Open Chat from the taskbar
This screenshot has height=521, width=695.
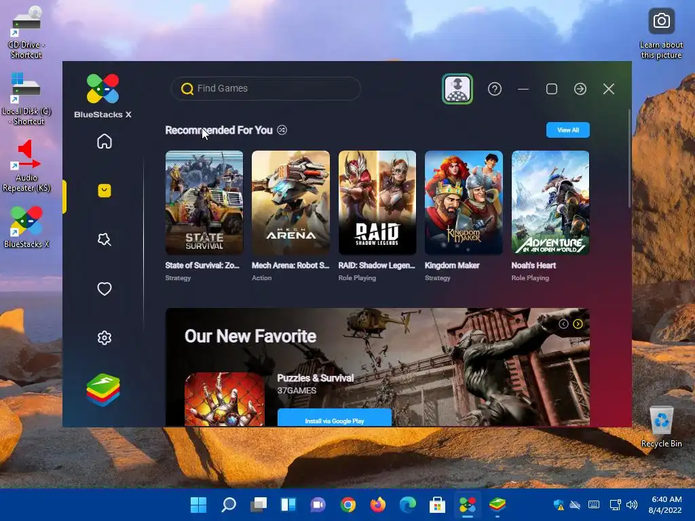click(x=318, y=504)
